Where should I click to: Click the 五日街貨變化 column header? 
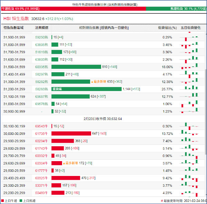[x=190, y=28]
